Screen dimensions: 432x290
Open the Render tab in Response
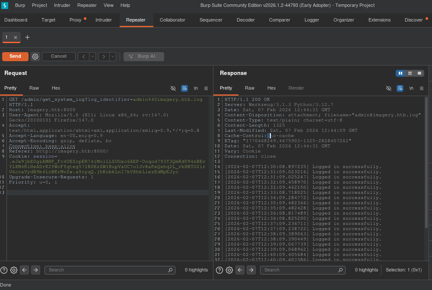(296, 88)
